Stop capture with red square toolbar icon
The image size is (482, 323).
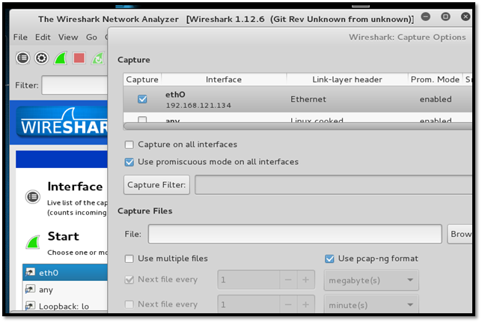point(79,58)
